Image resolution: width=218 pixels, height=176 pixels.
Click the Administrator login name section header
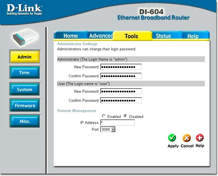click(x=131, y=59)
